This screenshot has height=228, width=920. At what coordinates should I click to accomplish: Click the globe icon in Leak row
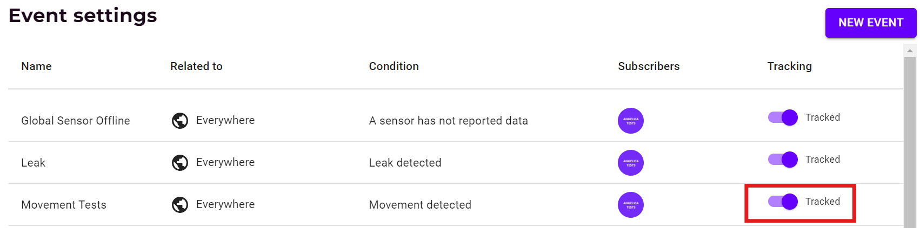tap(180, 163)
